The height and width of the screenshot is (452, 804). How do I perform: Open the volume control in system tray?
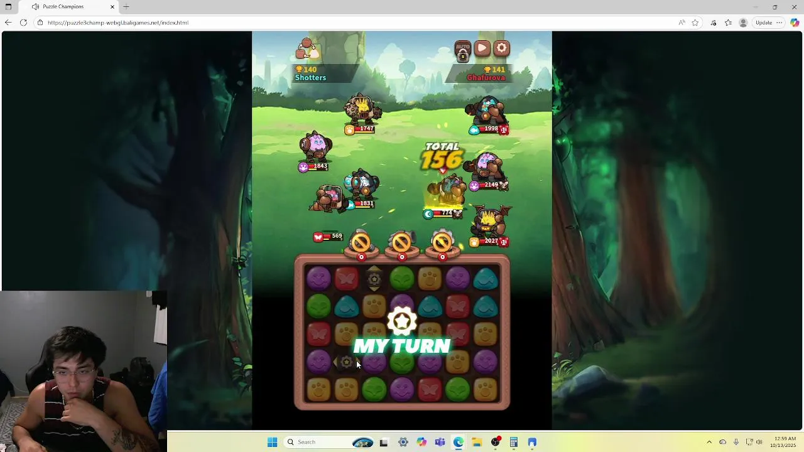(x=759, y=442)
